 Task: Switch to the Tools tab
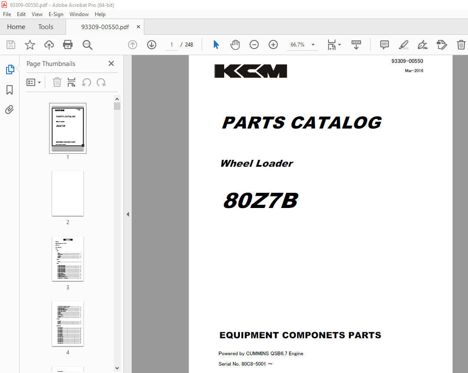pos(46,27)
